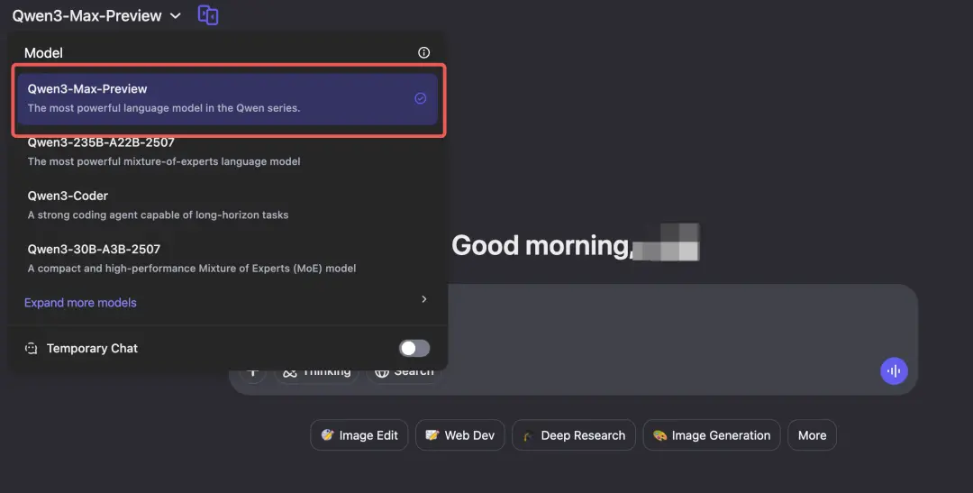The height and width of the screenshot is (493, 973).
Task: Click the checkmark on Qwen3-Max-Preview
Action: (x=420, y=98)
